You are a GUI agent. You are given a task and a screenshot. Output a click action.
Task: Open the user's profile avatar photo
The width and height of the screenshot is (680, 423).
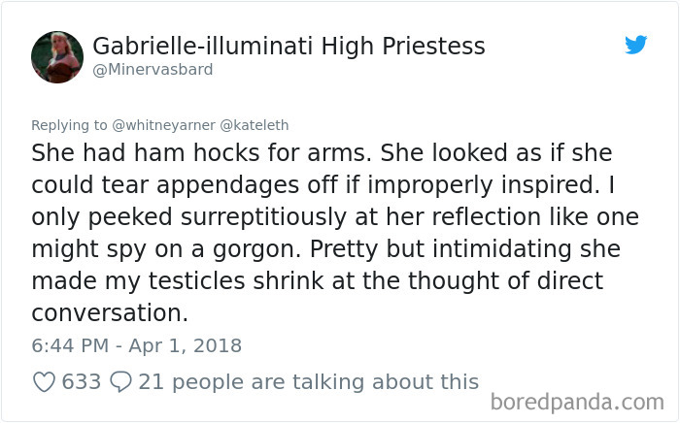[x=57, y=57]
